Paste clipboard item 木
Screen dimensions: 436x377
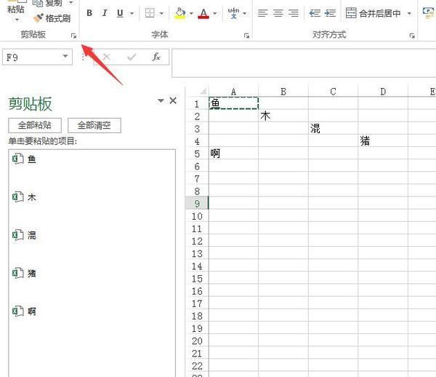92,197
